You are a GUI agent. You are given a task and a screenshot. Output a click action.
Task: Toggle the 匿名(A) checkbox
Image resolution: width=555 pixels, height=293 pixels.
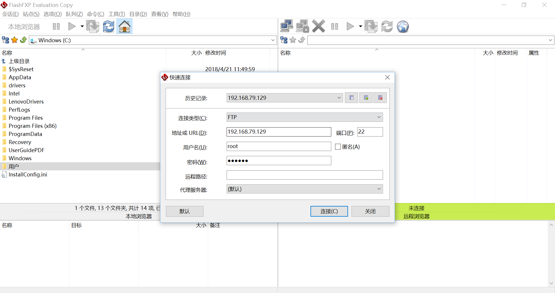coord(338,147)
